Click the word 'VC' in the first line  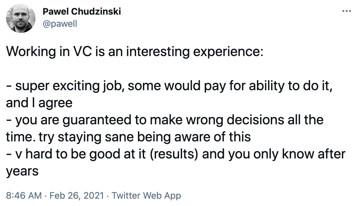tap(83, 51)
